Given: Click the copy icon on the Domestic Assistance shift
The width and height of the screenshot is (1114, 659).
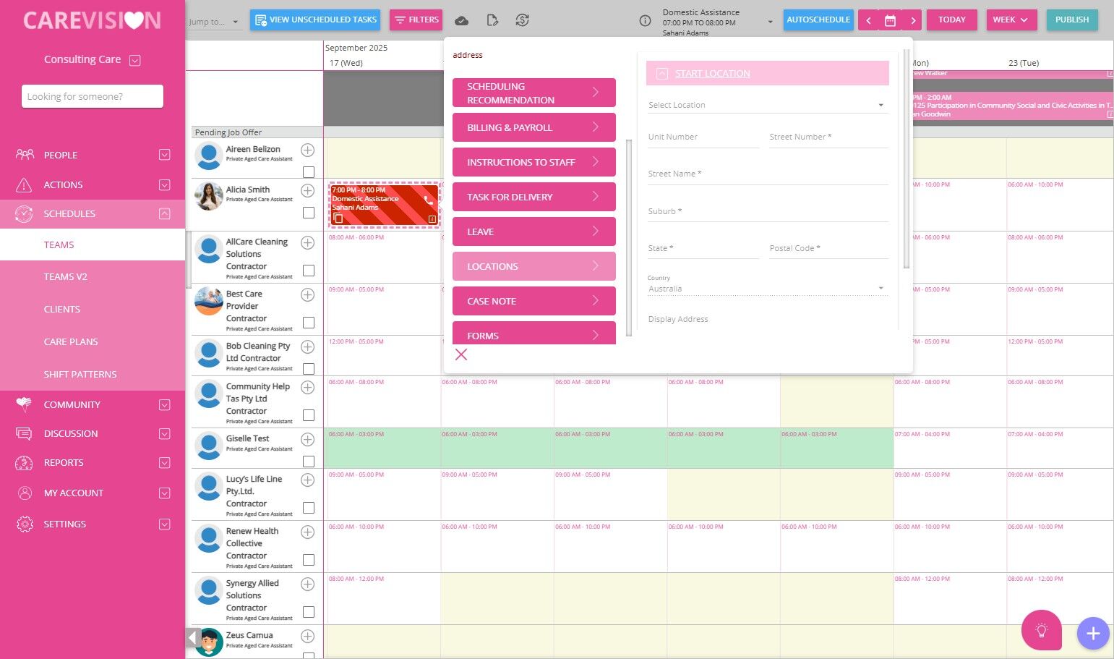Looking at the screenshot, I should point(338,218).
